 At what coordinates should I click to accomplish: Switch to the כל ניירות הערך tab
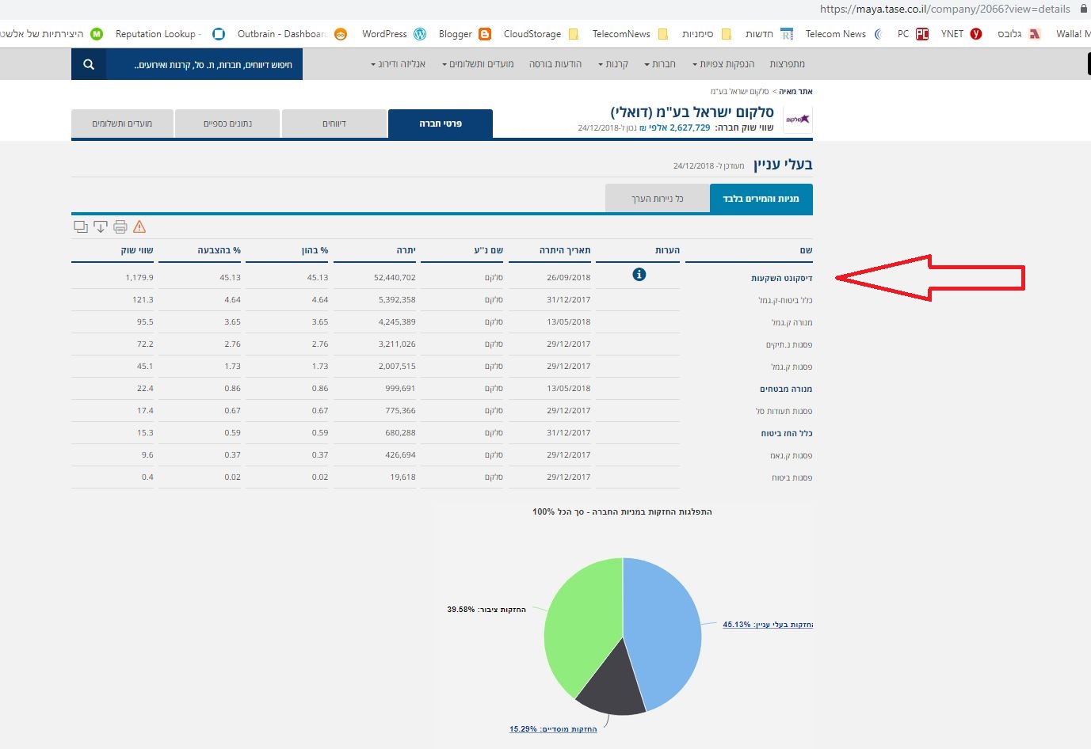pos(658,199)
